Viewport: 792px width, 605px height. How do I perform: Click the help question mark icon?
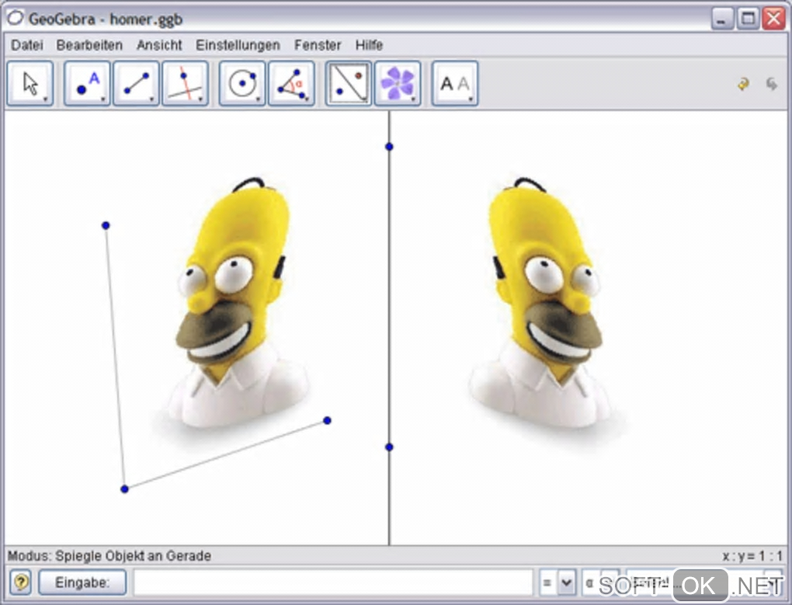[x=21, y=582]
